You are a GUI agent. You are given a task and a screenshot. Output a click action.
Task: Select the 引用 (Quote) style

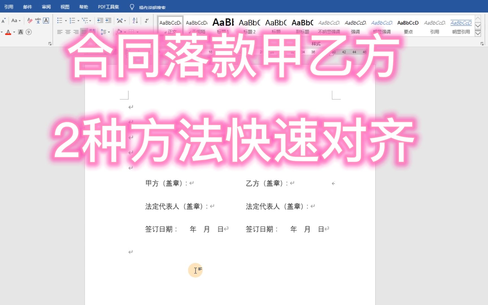click(x=435, y=26)
